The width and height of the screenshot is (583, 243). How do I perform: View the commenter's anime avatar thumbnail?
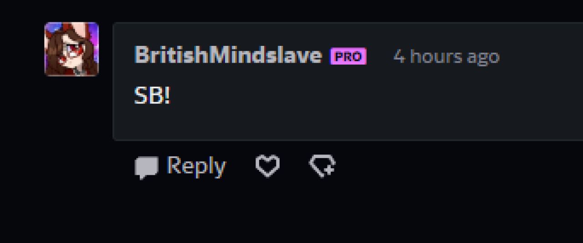point(72,49)
